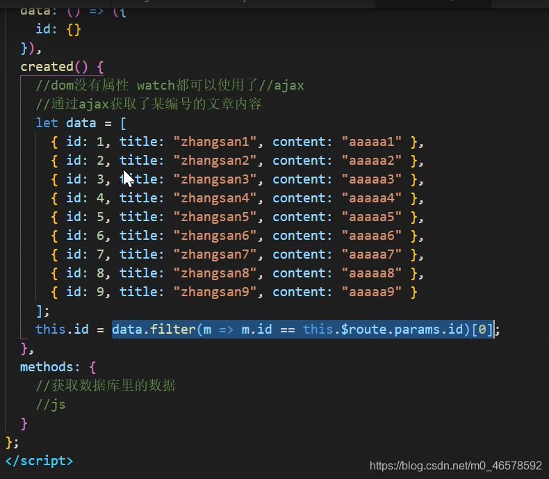This screenshot has width=549, height=479.
Task: Click "let data = [" declaration line
Action: click(x=81, y=123)
